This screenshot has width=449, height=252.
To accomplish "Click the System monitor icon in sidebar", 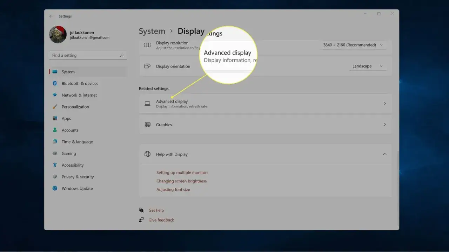I will point(55,72).
